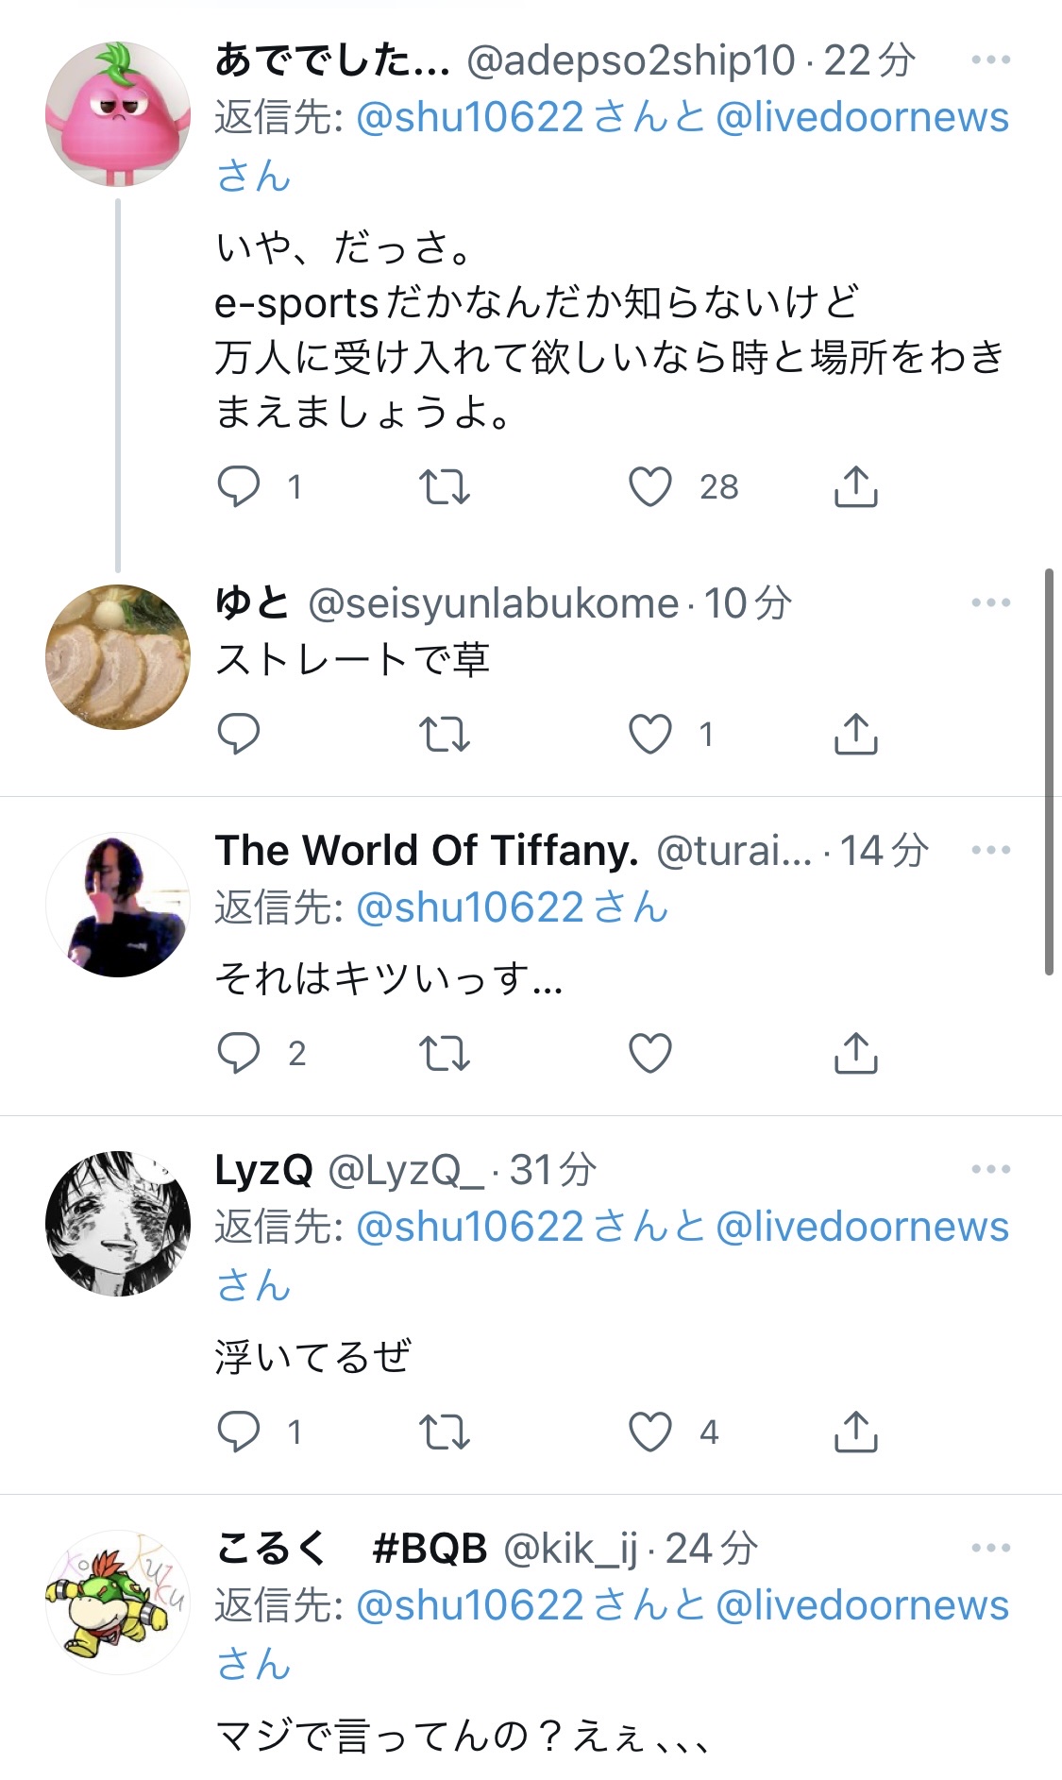Open more options for adepso2ship10 tweet
This screenshot has width=1062, height=1780.
coord(990,60)
